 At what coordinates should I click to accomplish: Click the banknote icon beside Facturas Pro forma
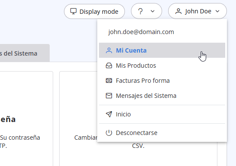click(109, 81)
